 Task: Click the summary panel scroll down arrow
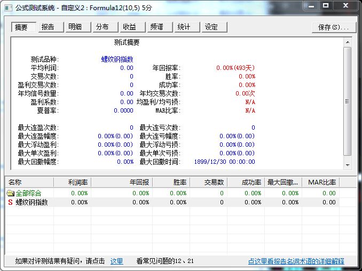click(x=347, y=166)
